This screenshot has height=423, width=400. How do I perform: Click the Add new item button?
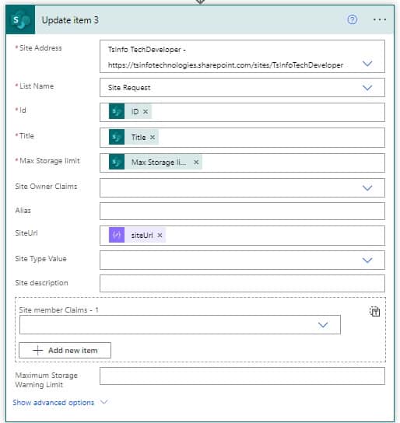coord(65,350)
